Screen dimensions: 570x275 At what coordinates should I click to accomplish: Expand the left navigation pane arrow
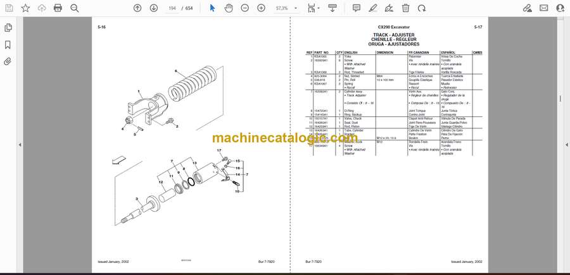20,145
